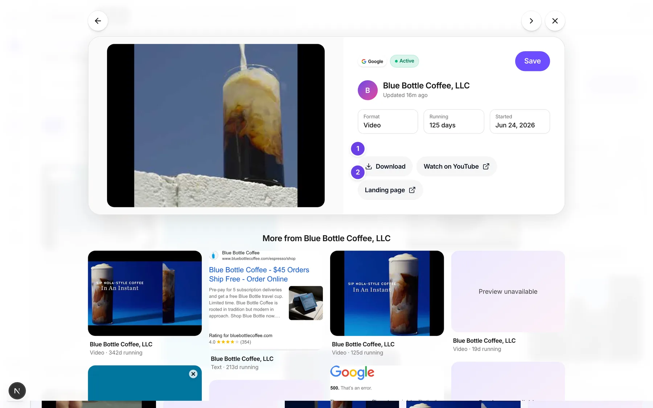653x408 pixels.
Task: Click the product image in the text ad
Action: point(305,303)
